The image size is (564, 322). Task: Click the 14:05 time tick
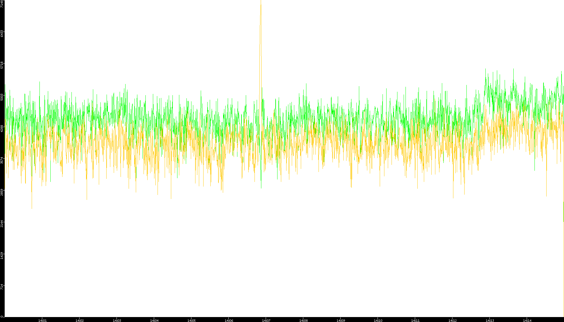coord(191,320)
